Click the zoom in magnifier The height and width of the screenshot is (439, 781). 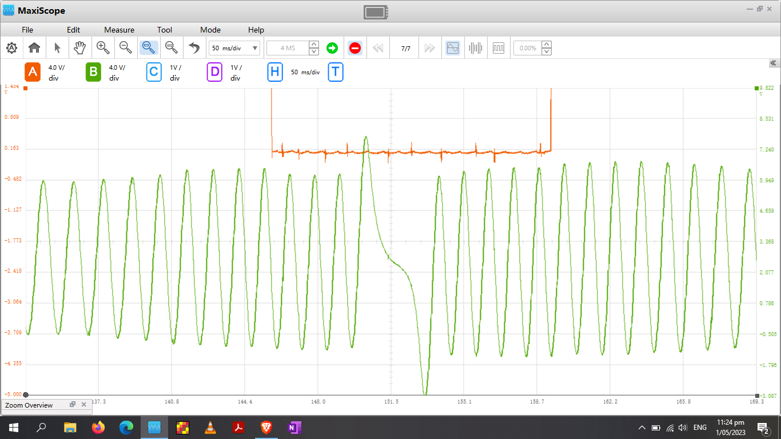pos(103,48)
